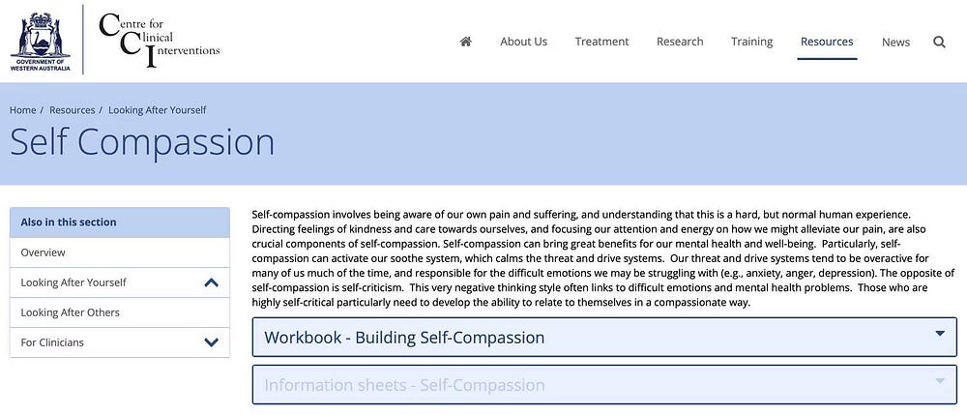The image size is (967, 415).
Task: Follow the Looking After Yourself breadcrumb
Action: pos(158,109)
